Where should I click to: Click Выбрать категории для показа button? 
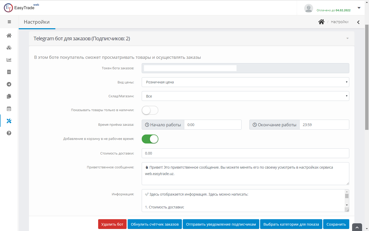click(x=291, y=224)
